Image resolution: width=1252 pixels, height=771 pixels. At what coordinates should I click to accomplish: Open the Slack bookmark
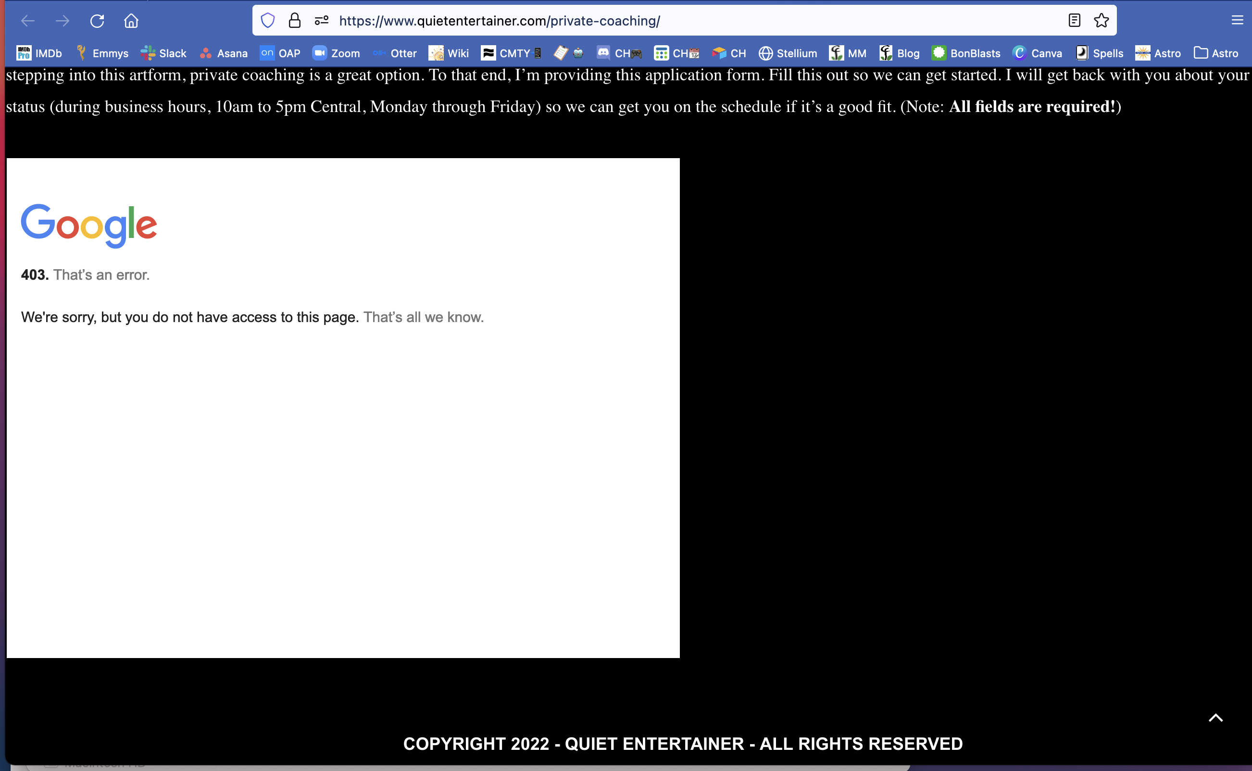click(x=163, y=53)
